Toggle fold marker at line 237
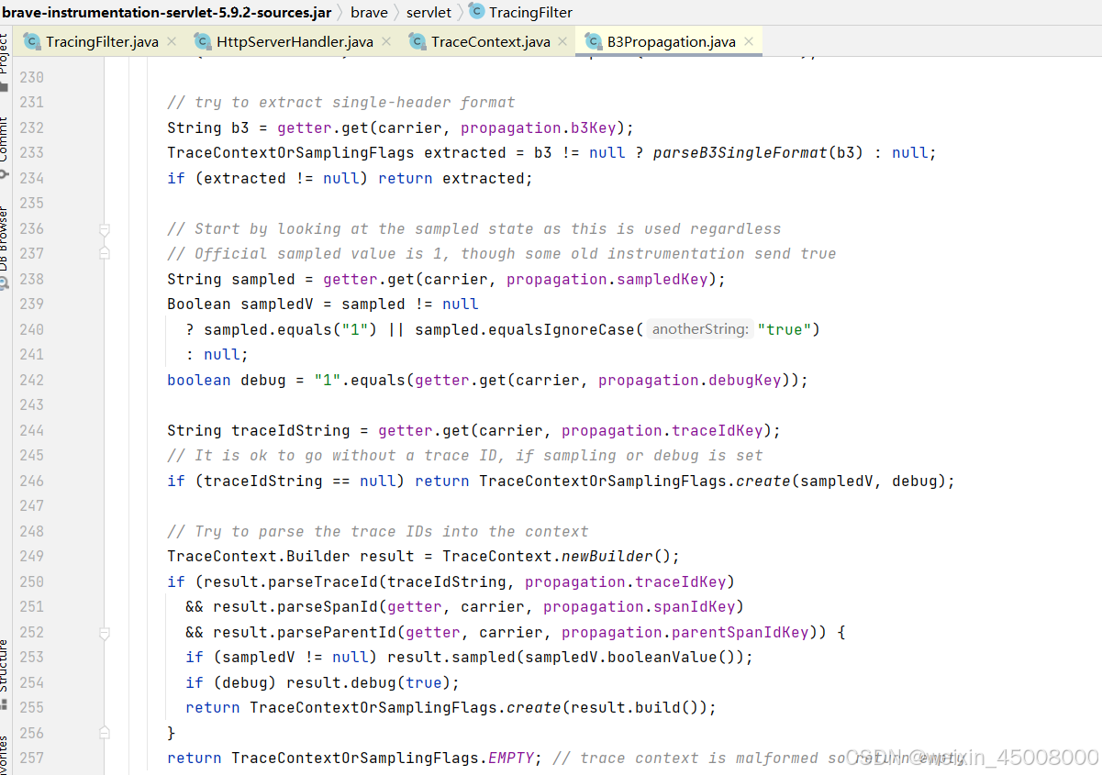 coord(105,253)
